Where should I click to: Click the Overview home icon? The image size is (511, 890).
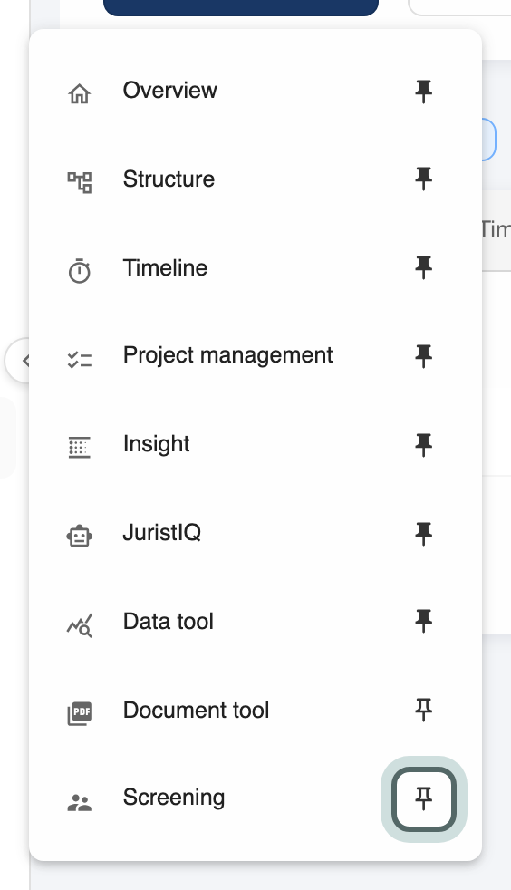point(80,93)
